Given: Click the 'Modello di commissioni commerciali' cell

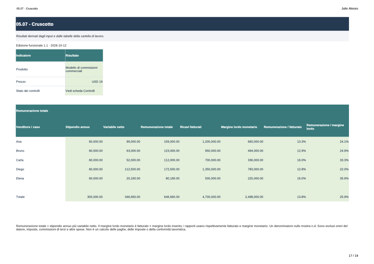Looking at the screenshot, I should click(x=84, y=69).
